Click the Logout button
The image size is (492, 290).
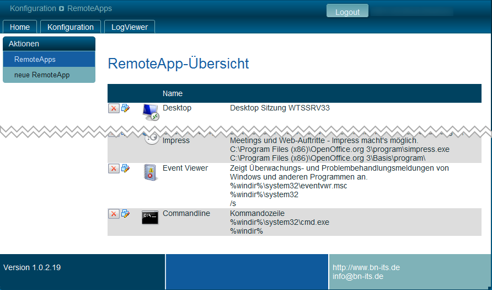click(347, 11)
